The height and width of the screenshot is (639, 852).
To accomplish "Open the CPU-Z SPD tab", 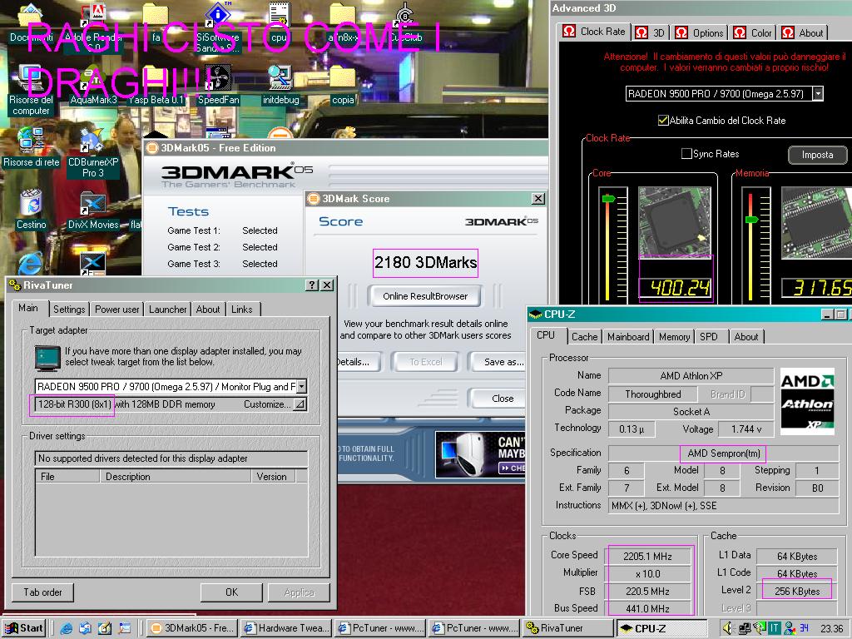I will [709, 337].
